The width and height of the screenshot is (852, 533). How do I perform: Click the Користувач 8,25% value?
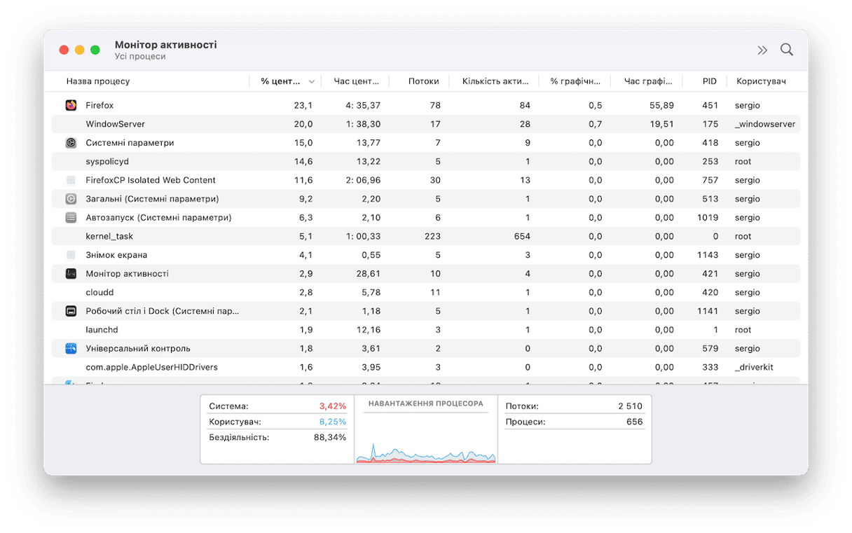coord(333,422)
